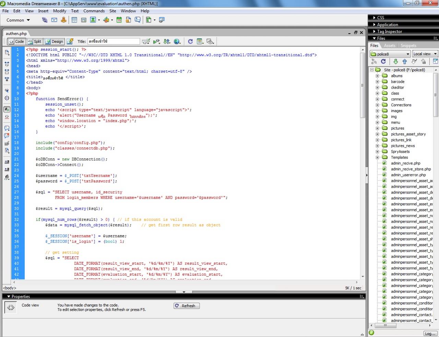Click the <body> tag selector

pos(10,288)
